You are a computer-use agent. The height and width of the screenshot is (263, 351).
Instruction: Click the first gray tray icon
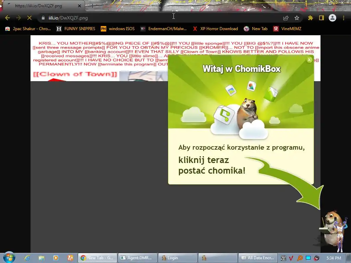(x=283, y=258)
